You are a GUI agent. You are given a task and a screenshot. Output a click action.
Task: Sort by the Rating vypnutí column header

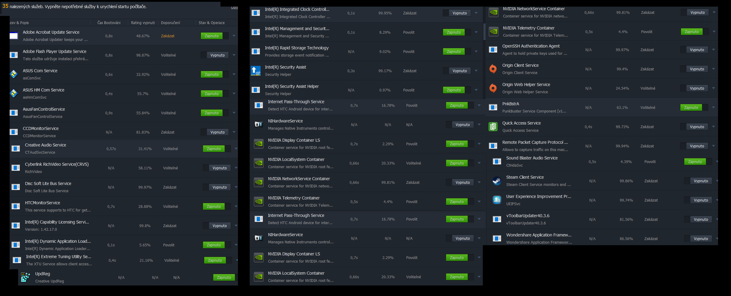coord(143,23)
